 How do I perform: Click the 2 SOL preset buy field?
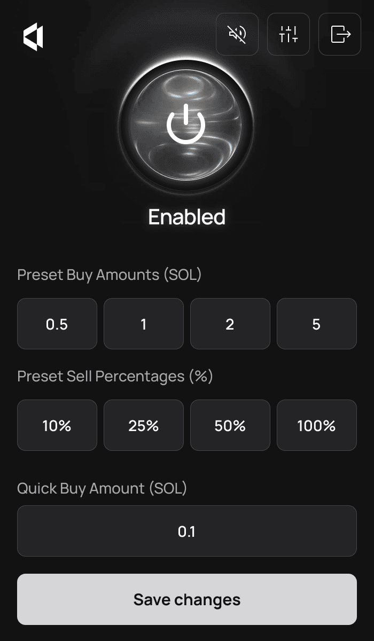click(x=230, y=324)
